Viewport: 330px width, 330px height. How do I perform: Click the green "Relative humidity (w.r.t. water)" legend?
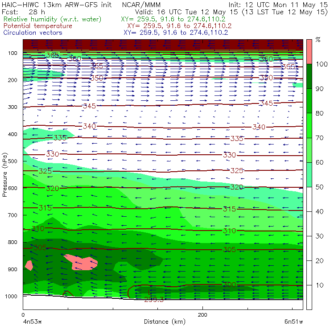click(53, 19)
